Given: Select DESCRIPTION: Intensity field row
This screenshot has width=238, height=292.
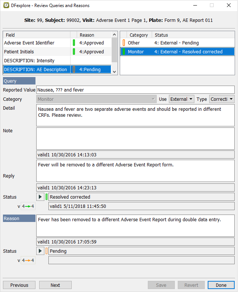Looking at the screenshot, I should (37, 60).
